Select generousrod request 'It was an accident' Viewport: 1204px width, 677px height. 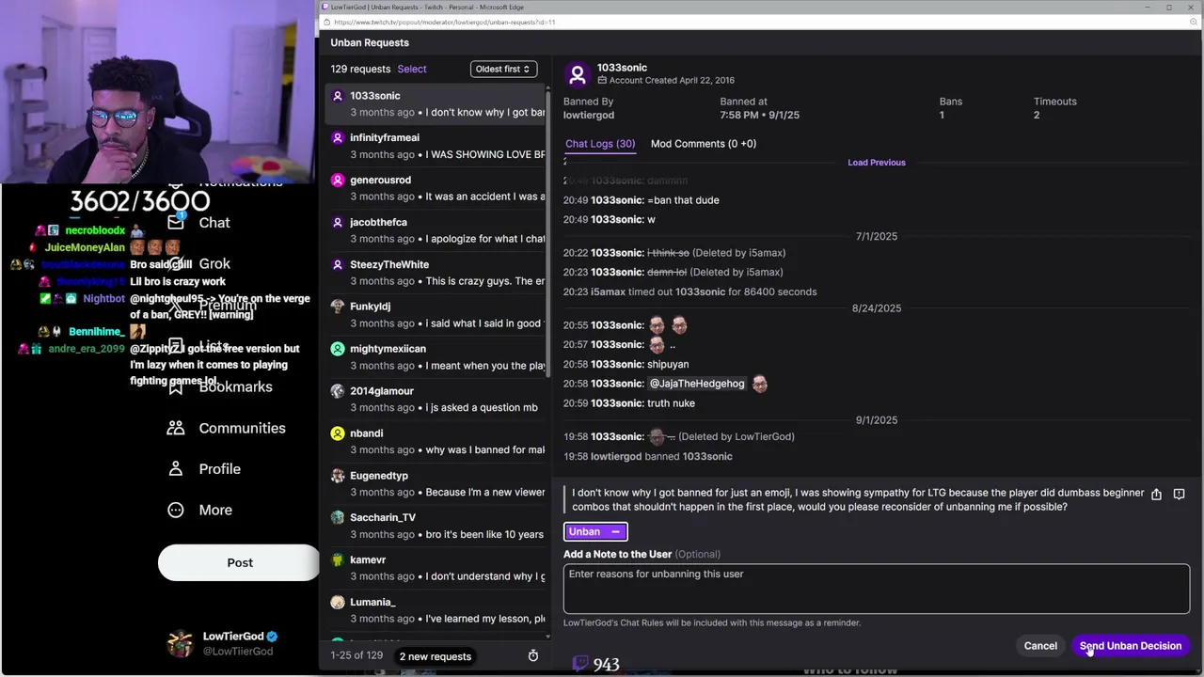coord(436,188)
